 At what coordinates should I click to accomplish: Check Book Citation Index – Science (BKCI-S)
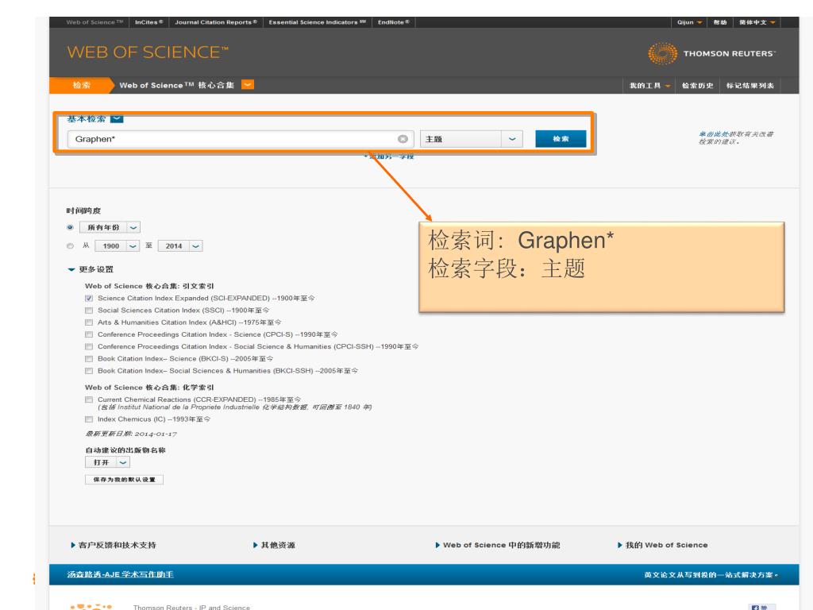coord(89,358)
